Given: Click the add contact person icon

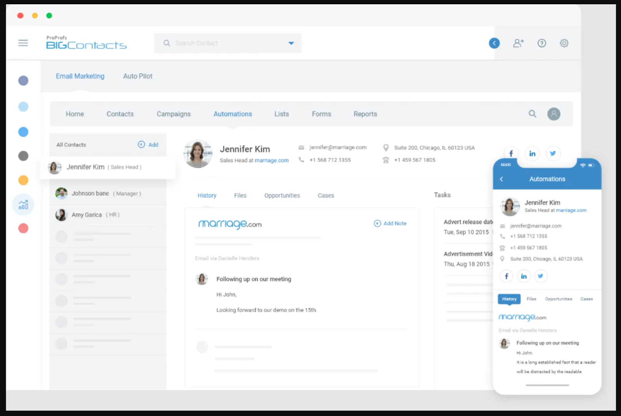Looking at the screenshot, I should tap(518, 43).
